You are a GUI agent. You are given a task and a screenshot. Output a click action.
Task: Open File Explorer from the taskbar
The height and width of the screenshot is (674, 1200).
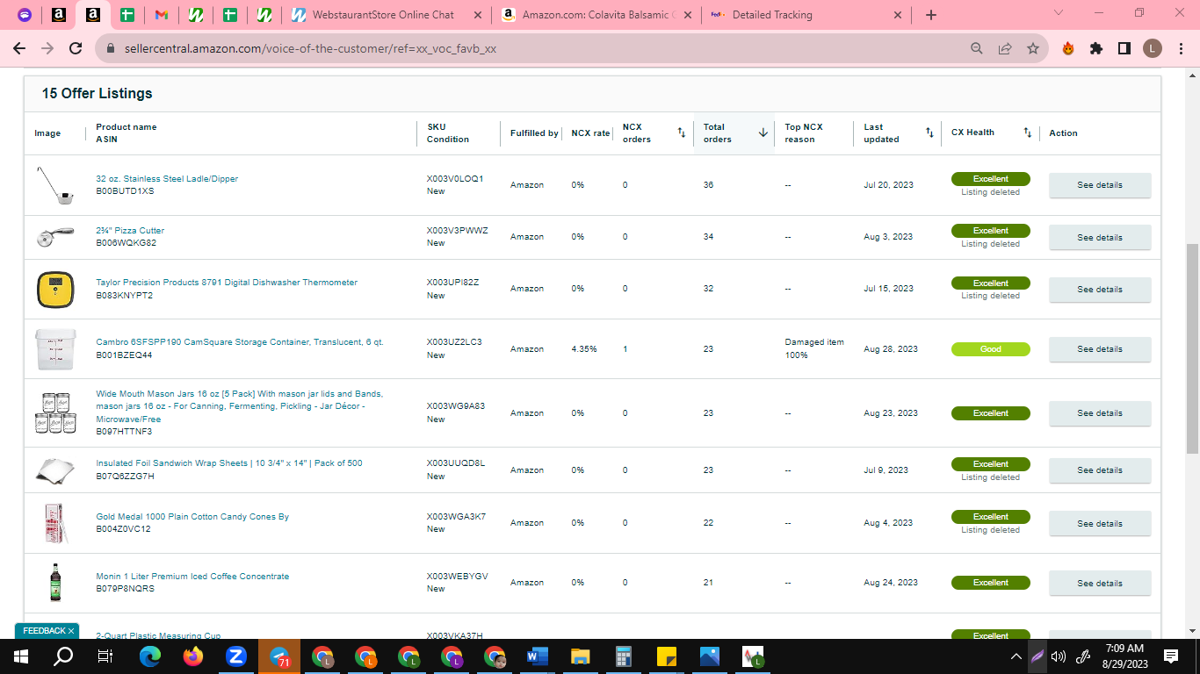[581, 656]
